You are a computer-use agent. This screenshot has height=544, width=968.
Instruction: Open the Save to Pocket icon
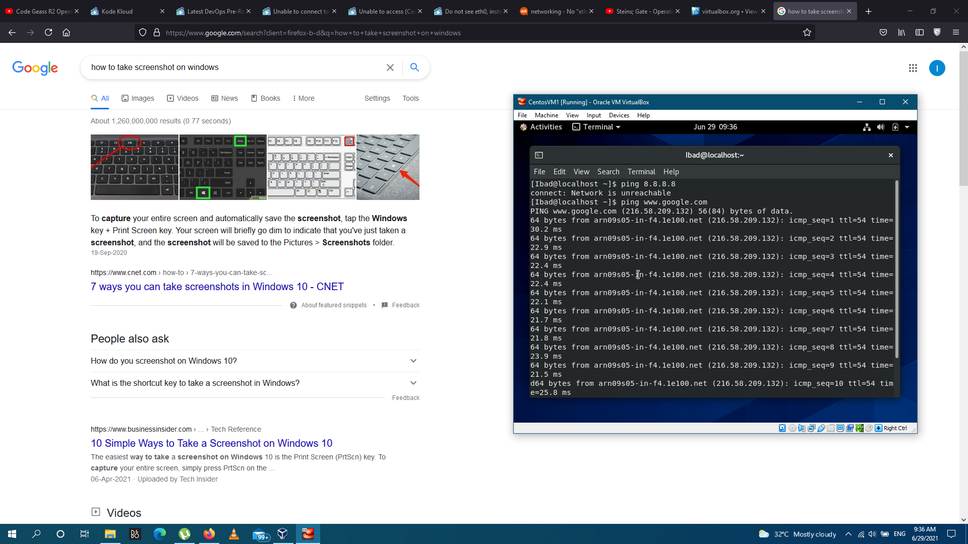click(883, 33)
